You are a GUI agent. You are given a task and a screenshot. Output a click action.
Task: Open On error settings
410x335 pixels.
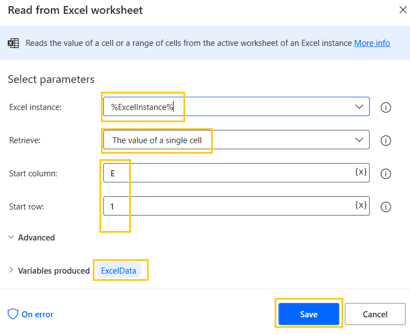tap(31, 314)
